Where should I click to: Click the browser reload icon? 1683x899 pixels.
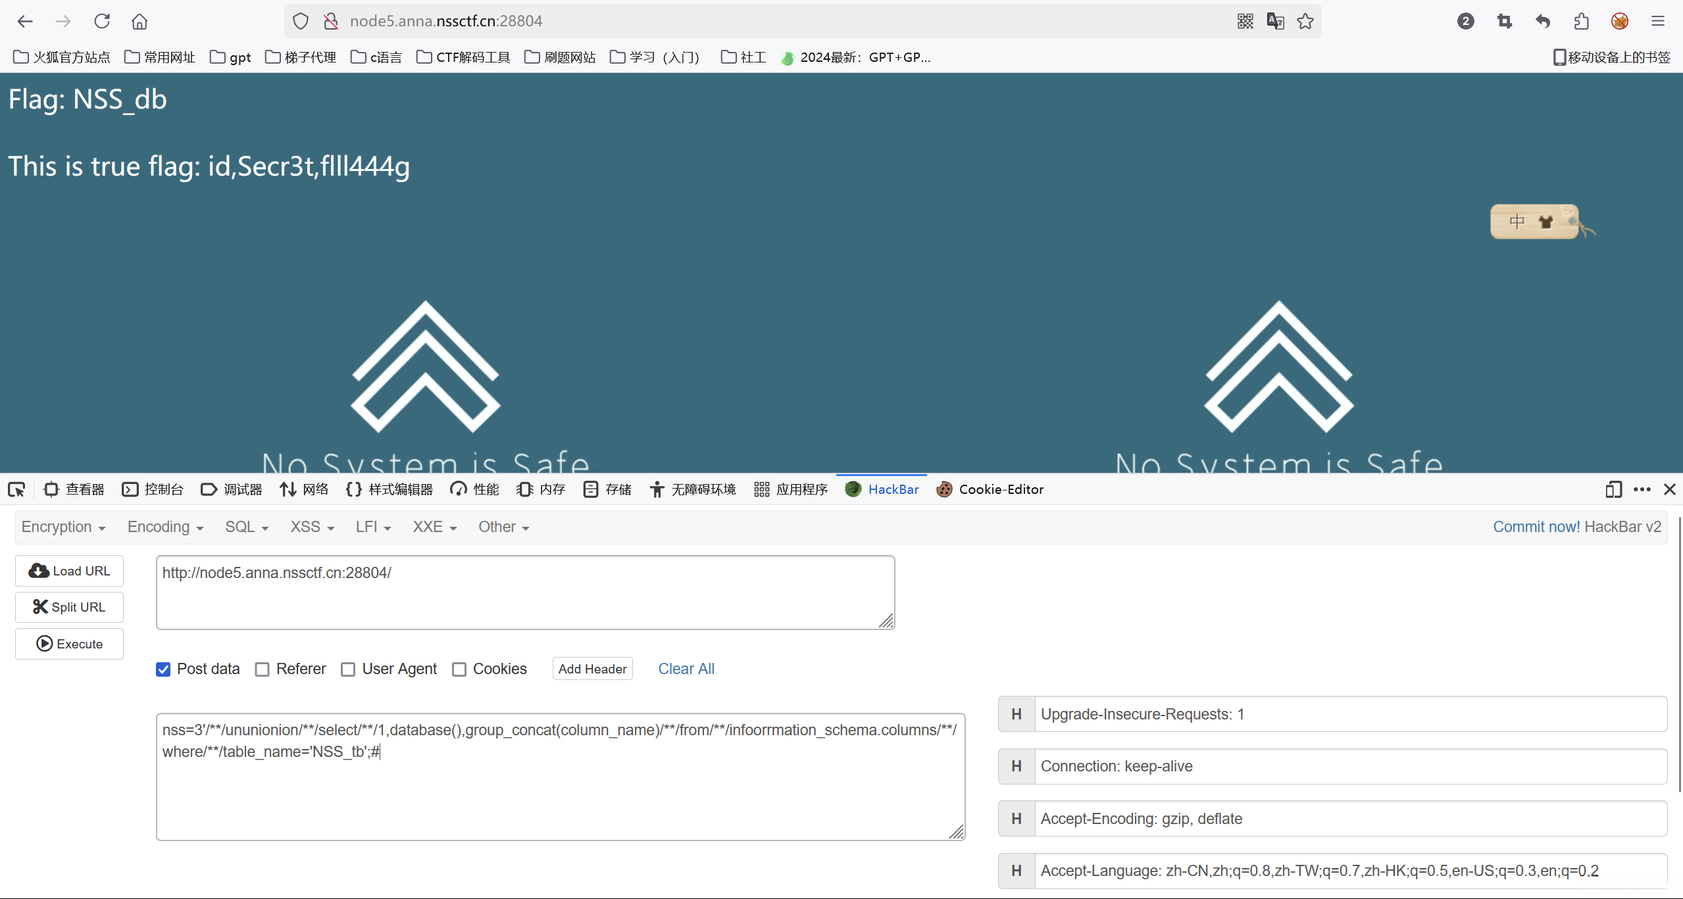pos(102,21)
